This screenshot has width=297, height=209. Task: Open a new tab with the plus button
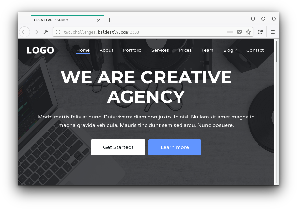[110, 20]
